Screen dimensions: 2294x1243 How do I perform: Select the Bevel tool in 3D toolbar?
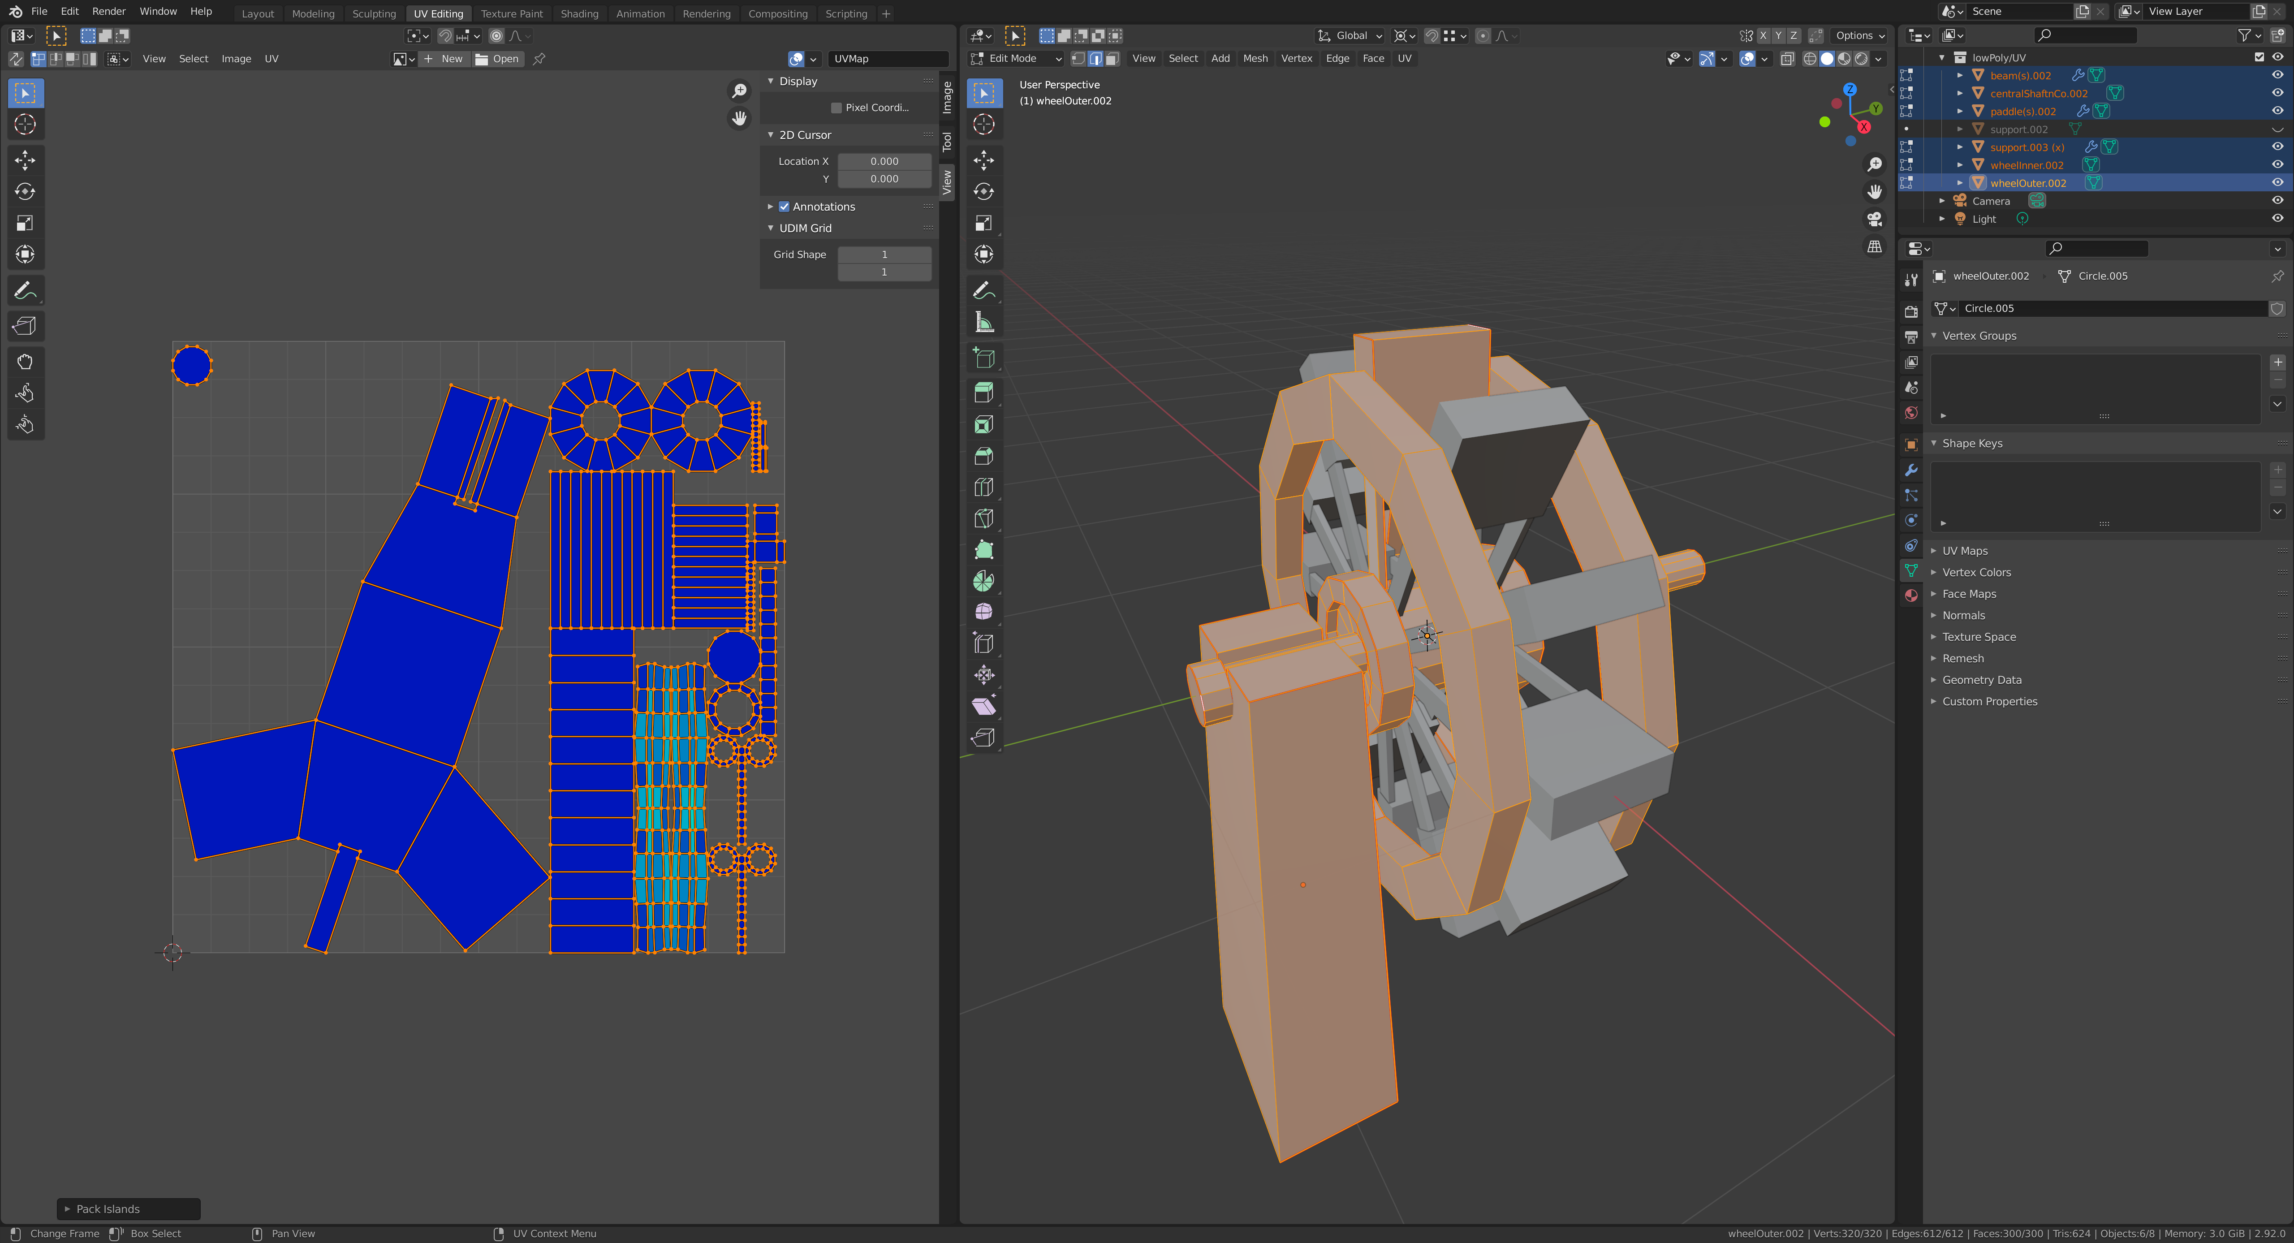click(x=983, y=456)
